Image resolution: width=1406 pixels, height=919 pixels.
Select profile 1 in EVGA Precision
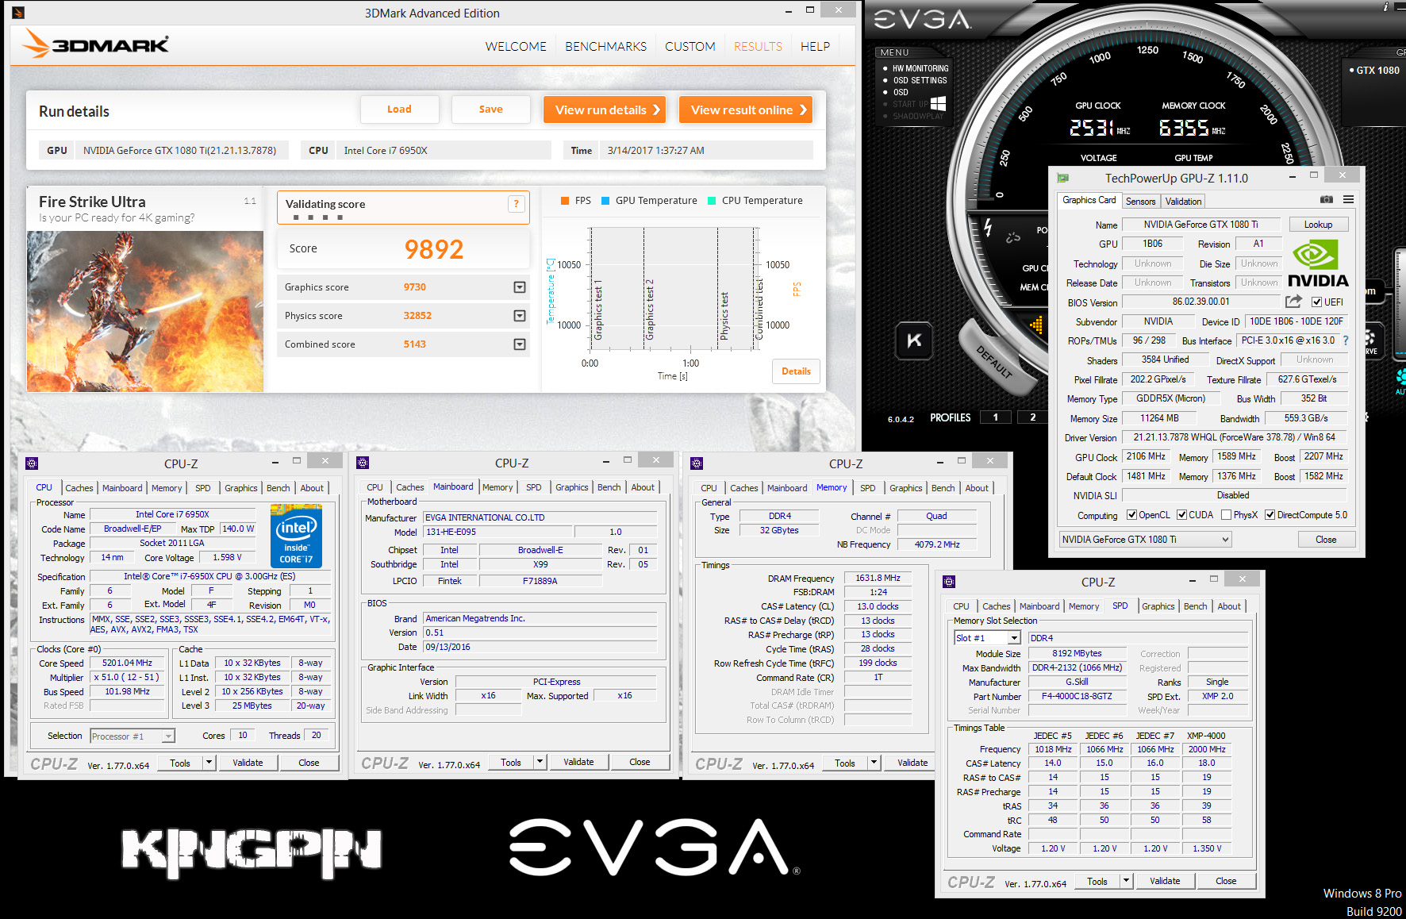(x=995, y=417)
